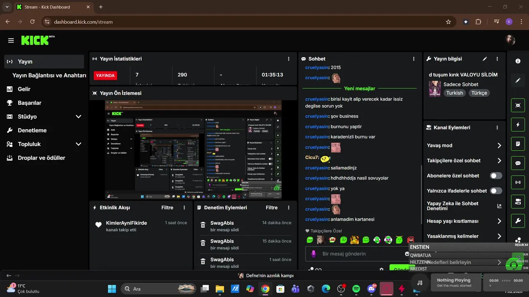Open the hamburger navigation menu
529x297 pixels.
tap(11, 40)
